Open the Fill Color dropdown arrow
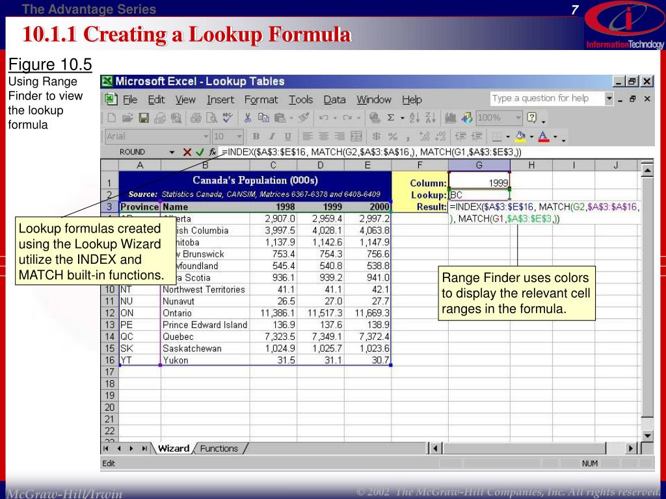This screenshot has height=499, width=666. pos(531,136)
